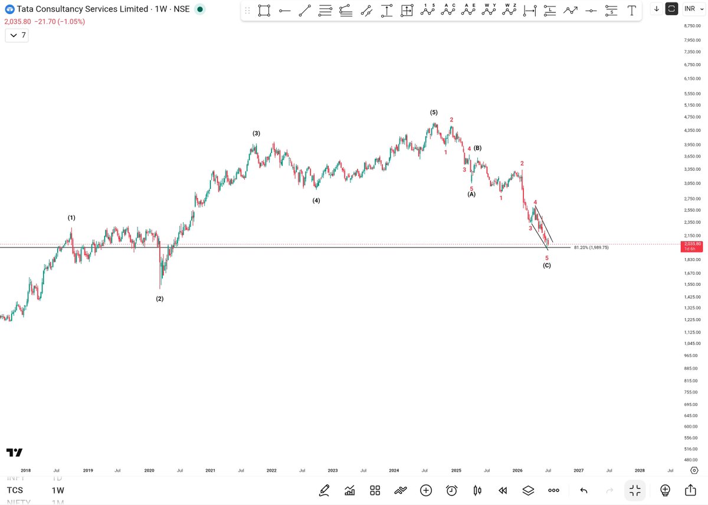Viewport: 708px width, 505px height.
Task: Select the date and price range tool
Action: coord(407,11)
